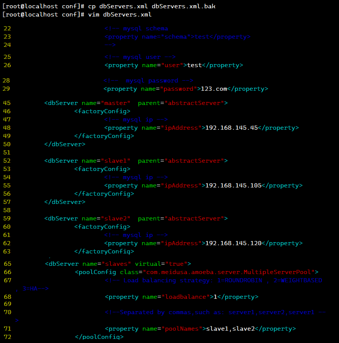Click the IP address 192.168.145.120
The height and width of the screenshot is (343, 339).
(233, 243)
